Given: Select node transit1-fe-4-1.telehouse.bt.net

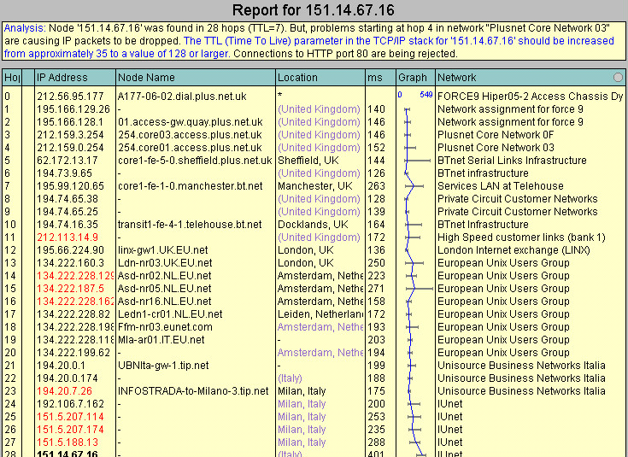Looking at the screenshot, I should [190, 225].
